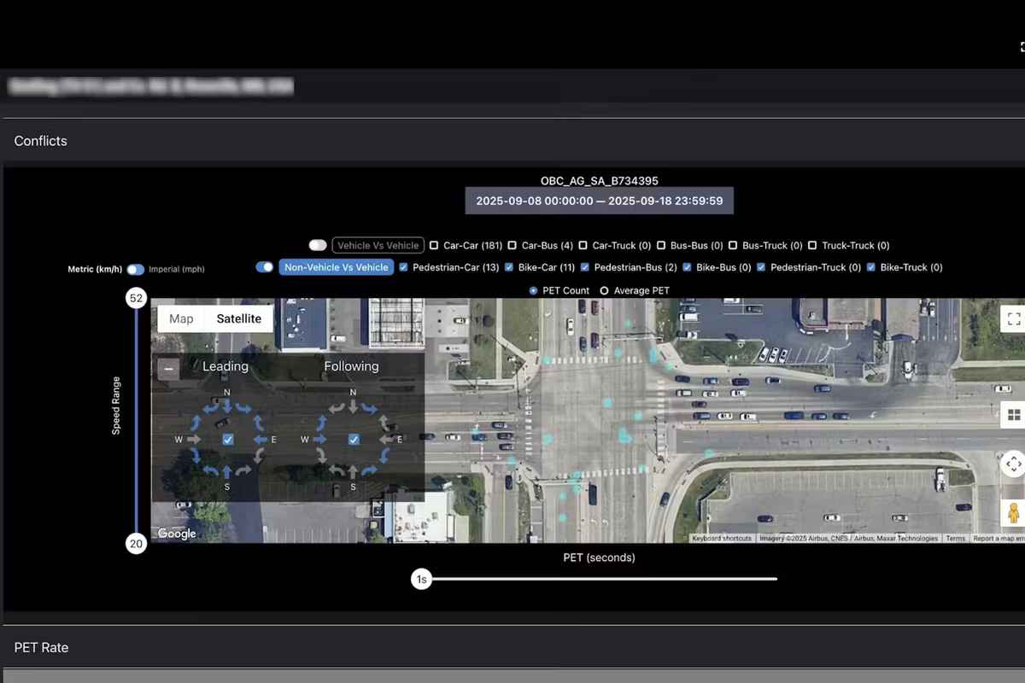Viewport: 1025px width, 683px height.
Task: Click the map tilt grid icon
Action: point(1014,415)
